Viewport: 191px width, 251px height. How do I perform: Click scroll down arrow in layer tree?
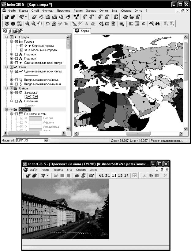pos(68,128)
